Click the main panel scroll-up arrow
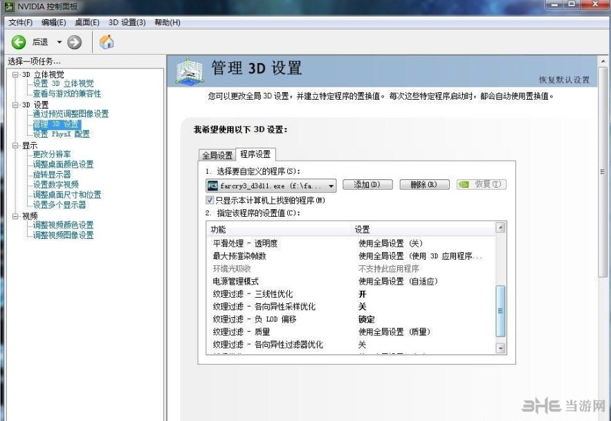 click(603, 62)
